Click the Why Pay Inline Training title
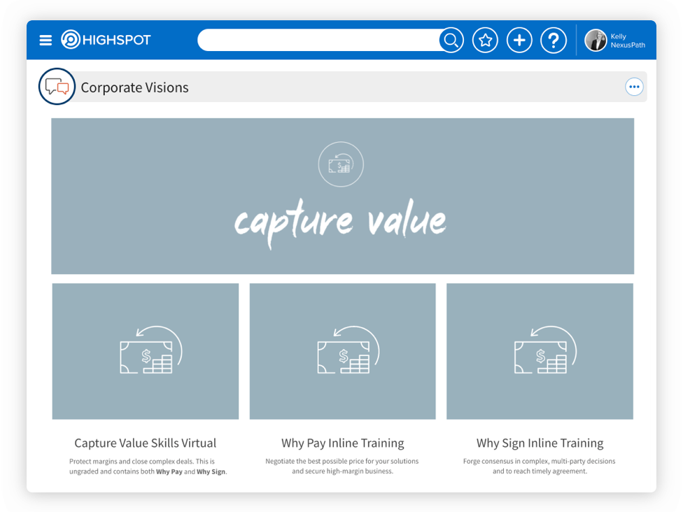 click(342, 443)
